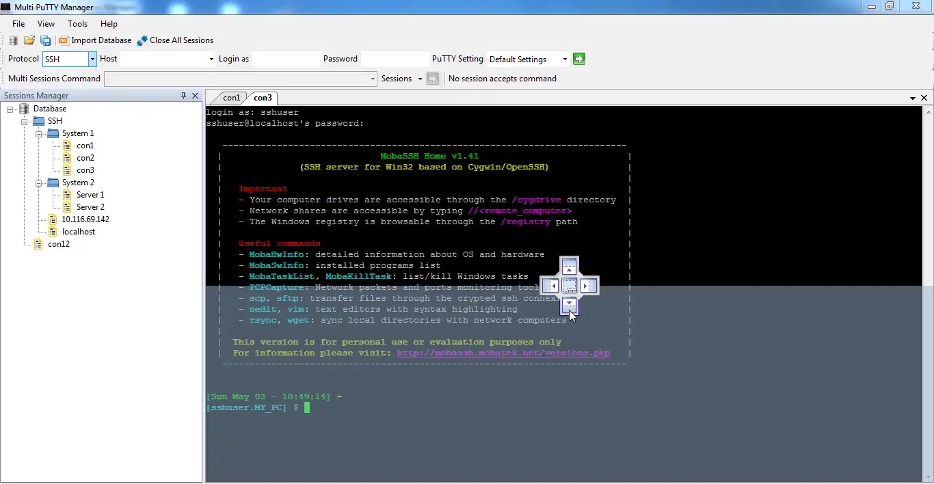The height and width of the screenshot is (484, 934).
Task: Click the System 1 folder icon
Action: [x=53, y=133]
